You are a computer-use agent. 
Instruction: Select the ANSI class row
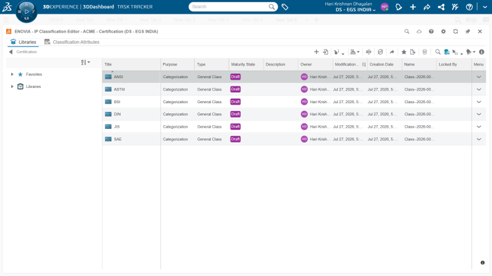[294, 77]
